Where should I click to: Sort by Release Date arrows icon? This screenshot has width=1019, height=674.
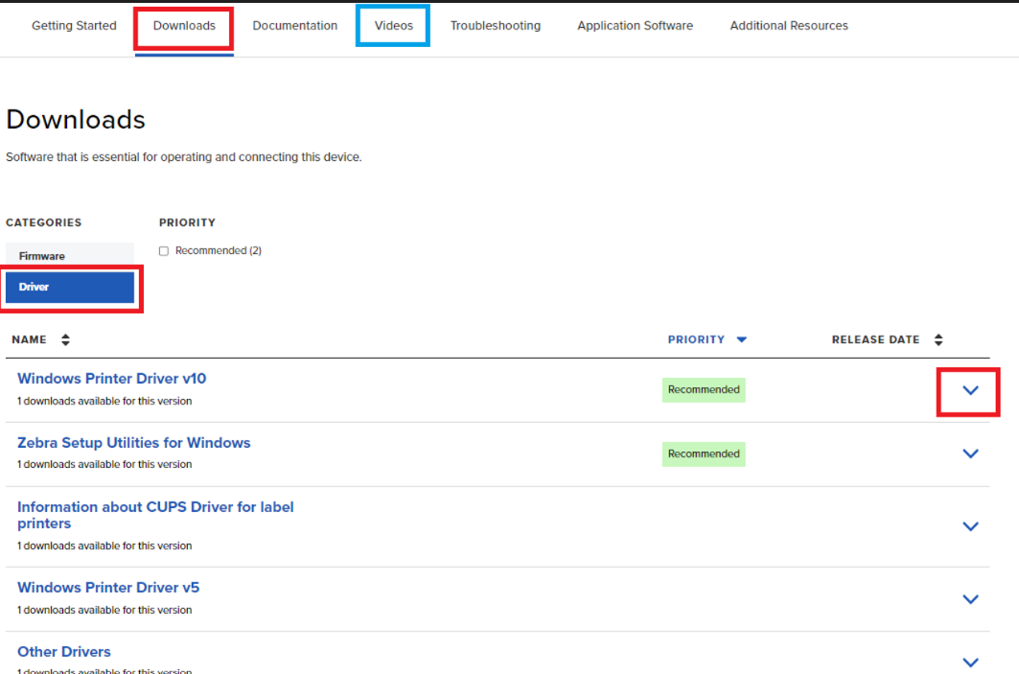[938, 339]
